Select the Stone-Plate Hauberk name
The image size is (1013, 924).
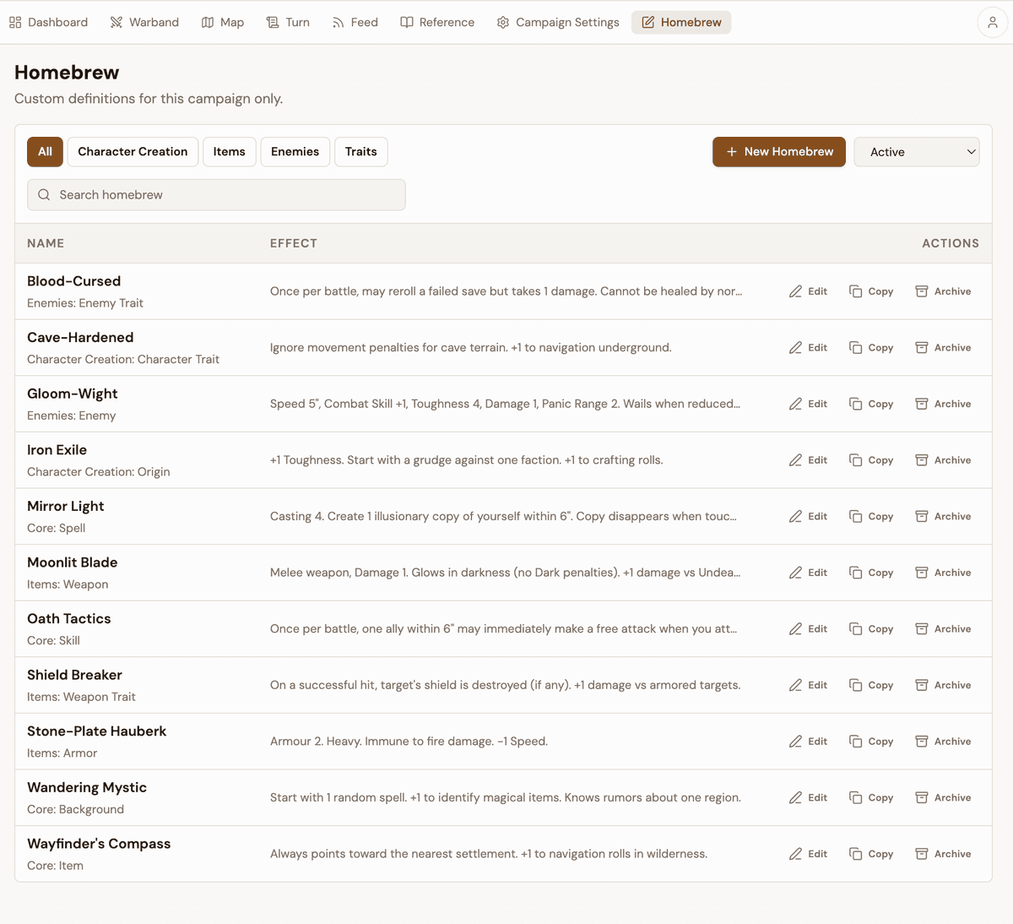tap(97, 731)
